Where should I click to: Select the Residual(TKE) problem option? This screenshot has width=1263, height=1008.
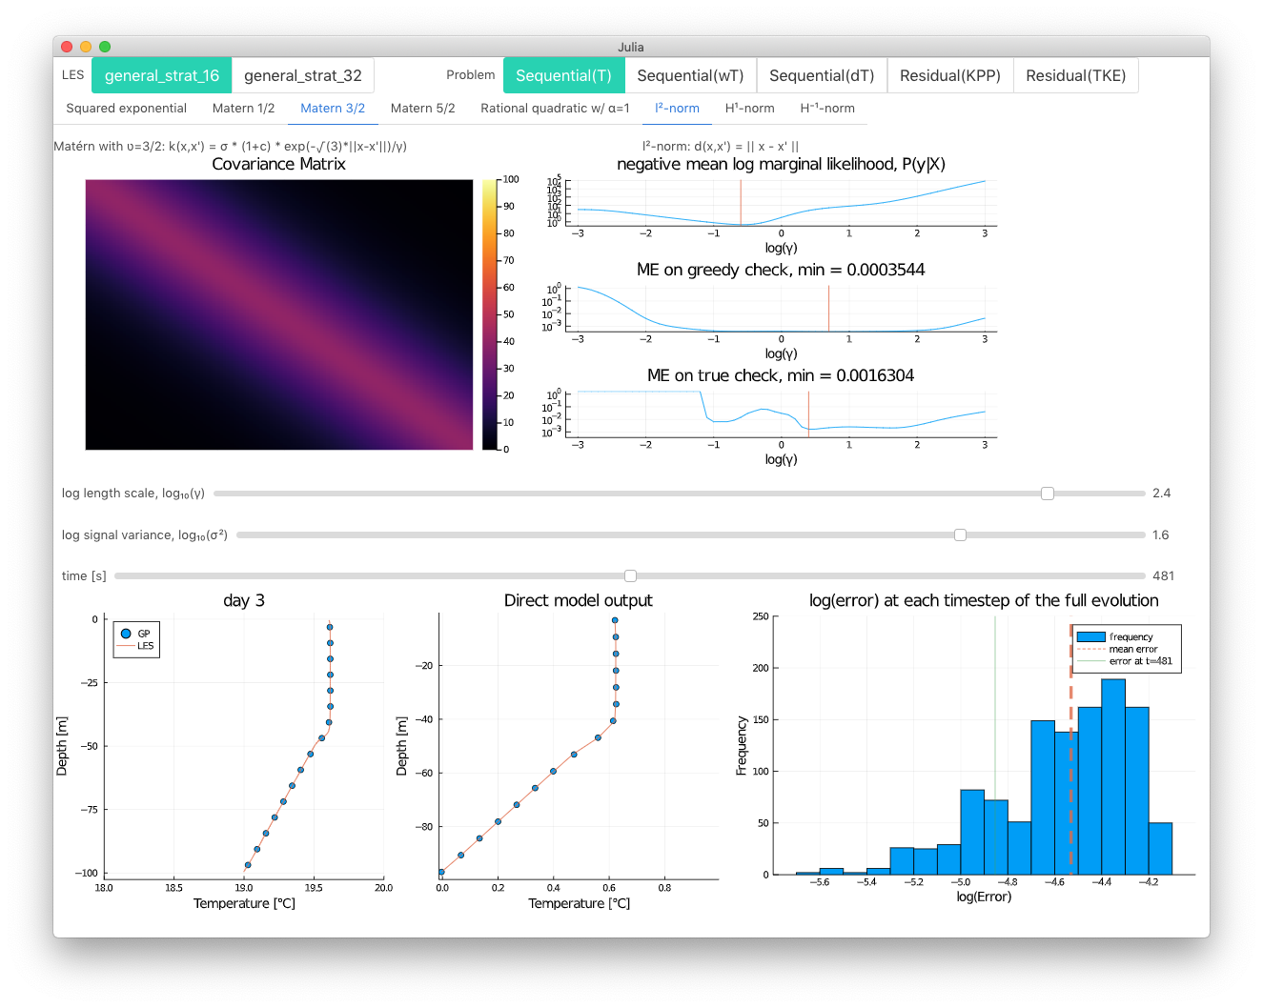coord(1076,75)
